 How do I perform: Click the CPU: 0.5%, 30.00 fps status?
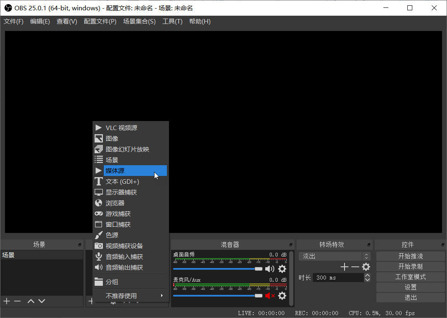pyautogui.click(x=382, y=313)
